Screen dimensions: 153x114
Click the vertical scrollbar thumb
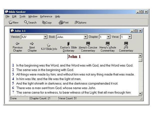(140, 60)
